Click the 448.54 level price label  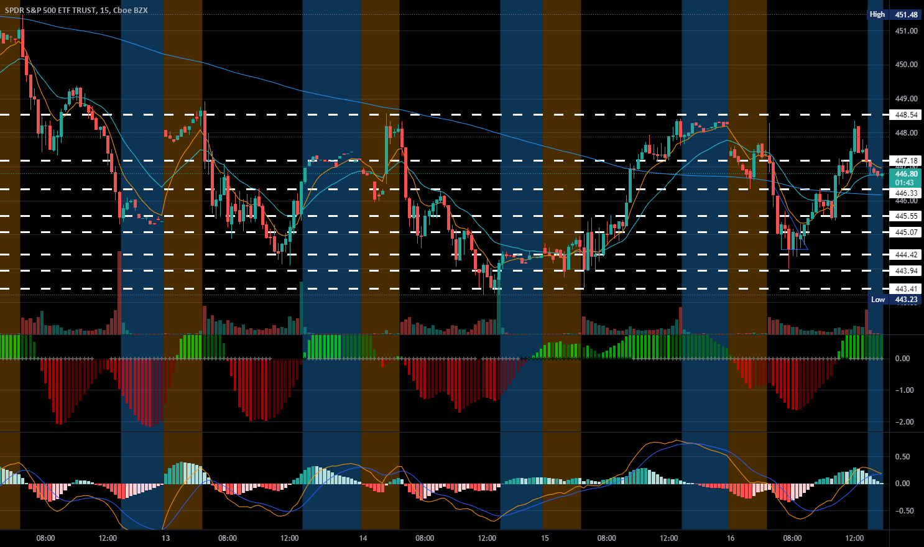tap(906, 115)
